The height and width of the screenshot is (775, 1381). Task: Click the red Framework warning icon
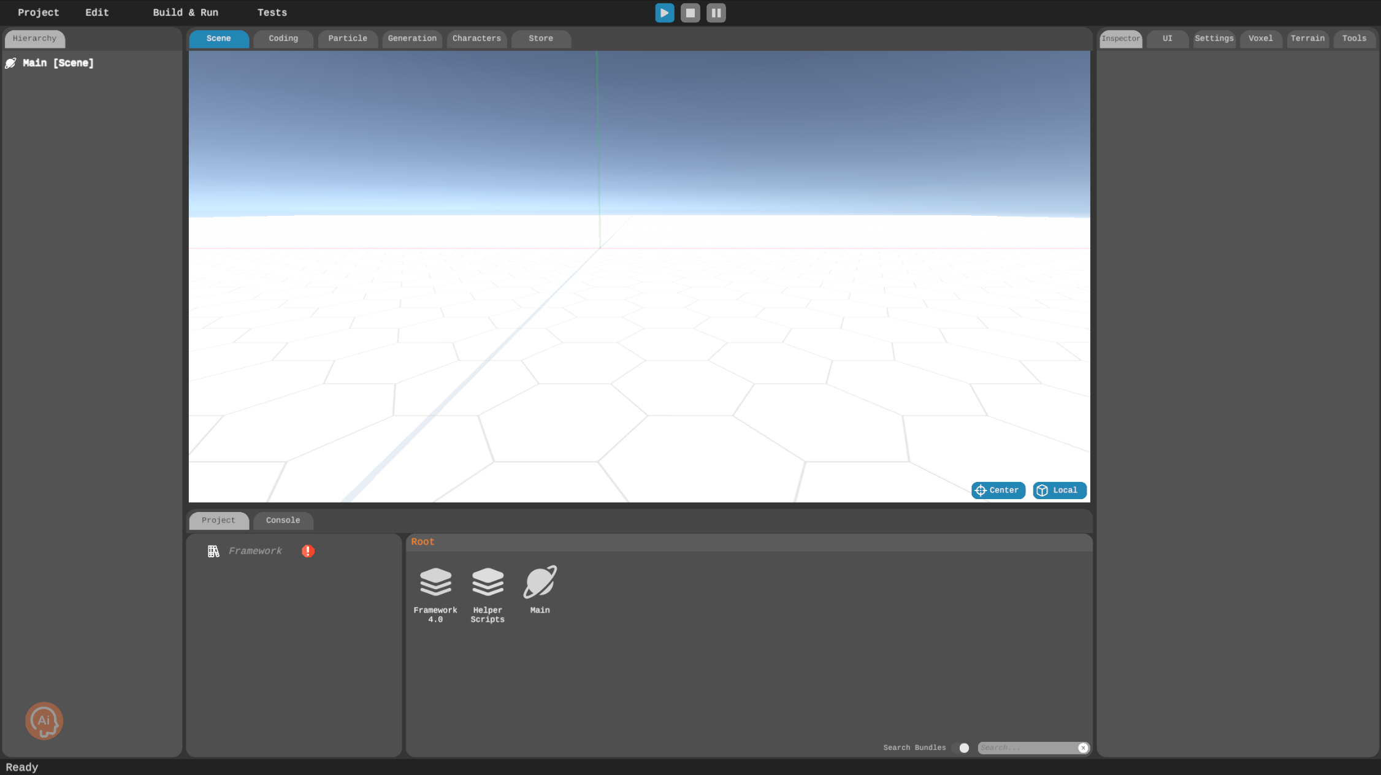coord(308,551)
